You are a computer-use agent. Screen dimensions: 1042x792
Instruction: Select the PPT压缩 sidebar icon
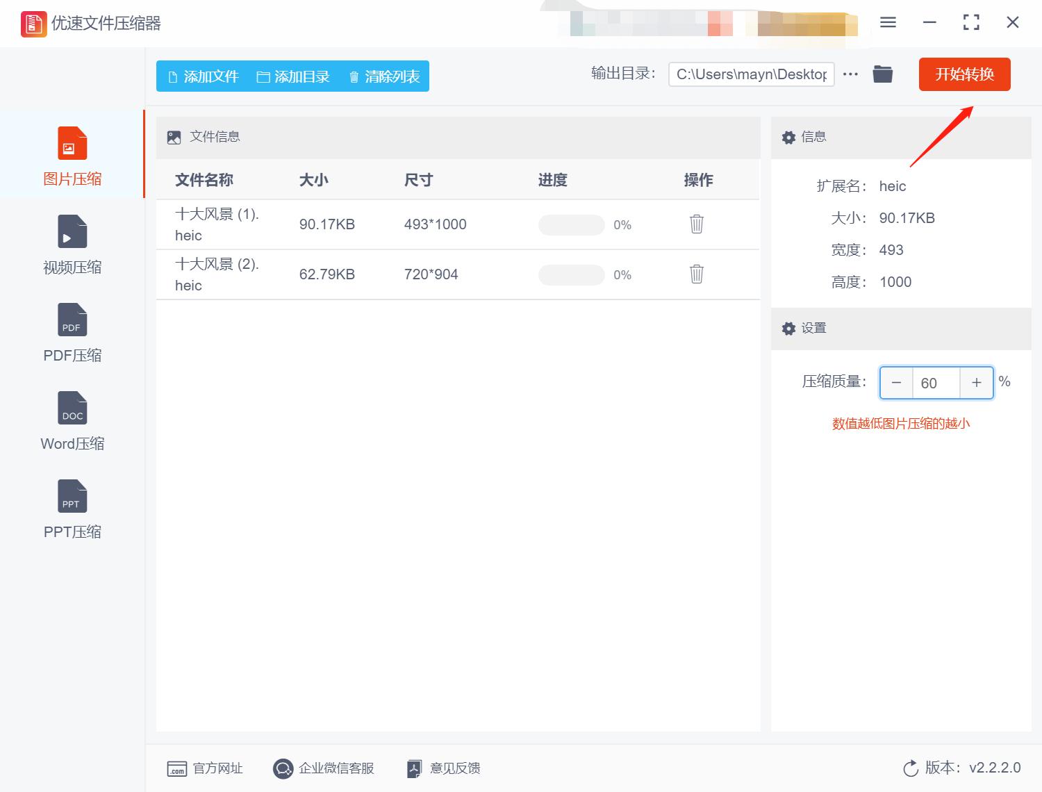[x=72, y=495]
